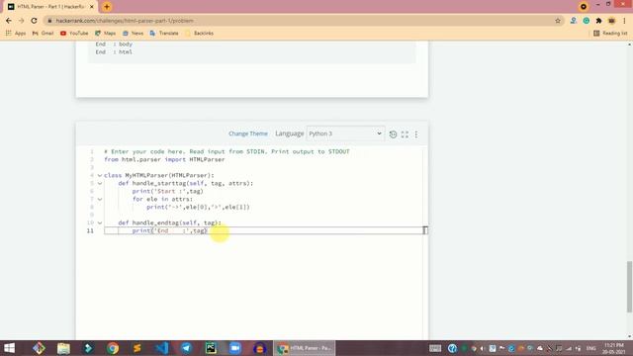Click the comment on code line 1
This screenshot has width=633, height=356.
(226, 151)
